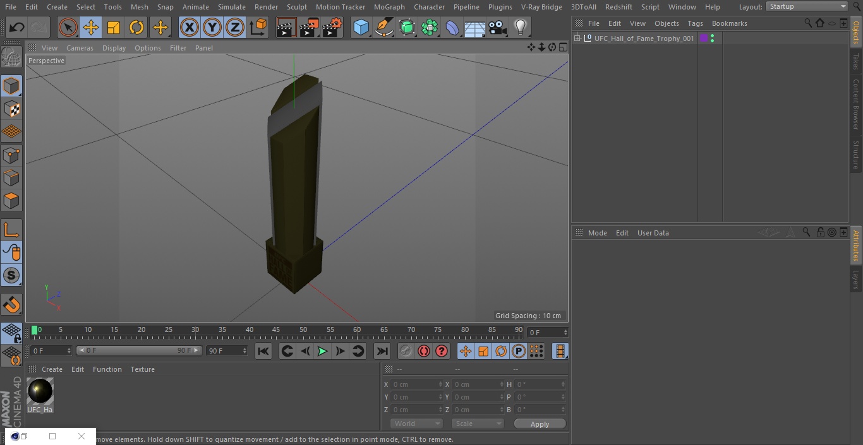Switch coordinate system icon
This screenshot has height=445, width=863.
coord(258,28)
